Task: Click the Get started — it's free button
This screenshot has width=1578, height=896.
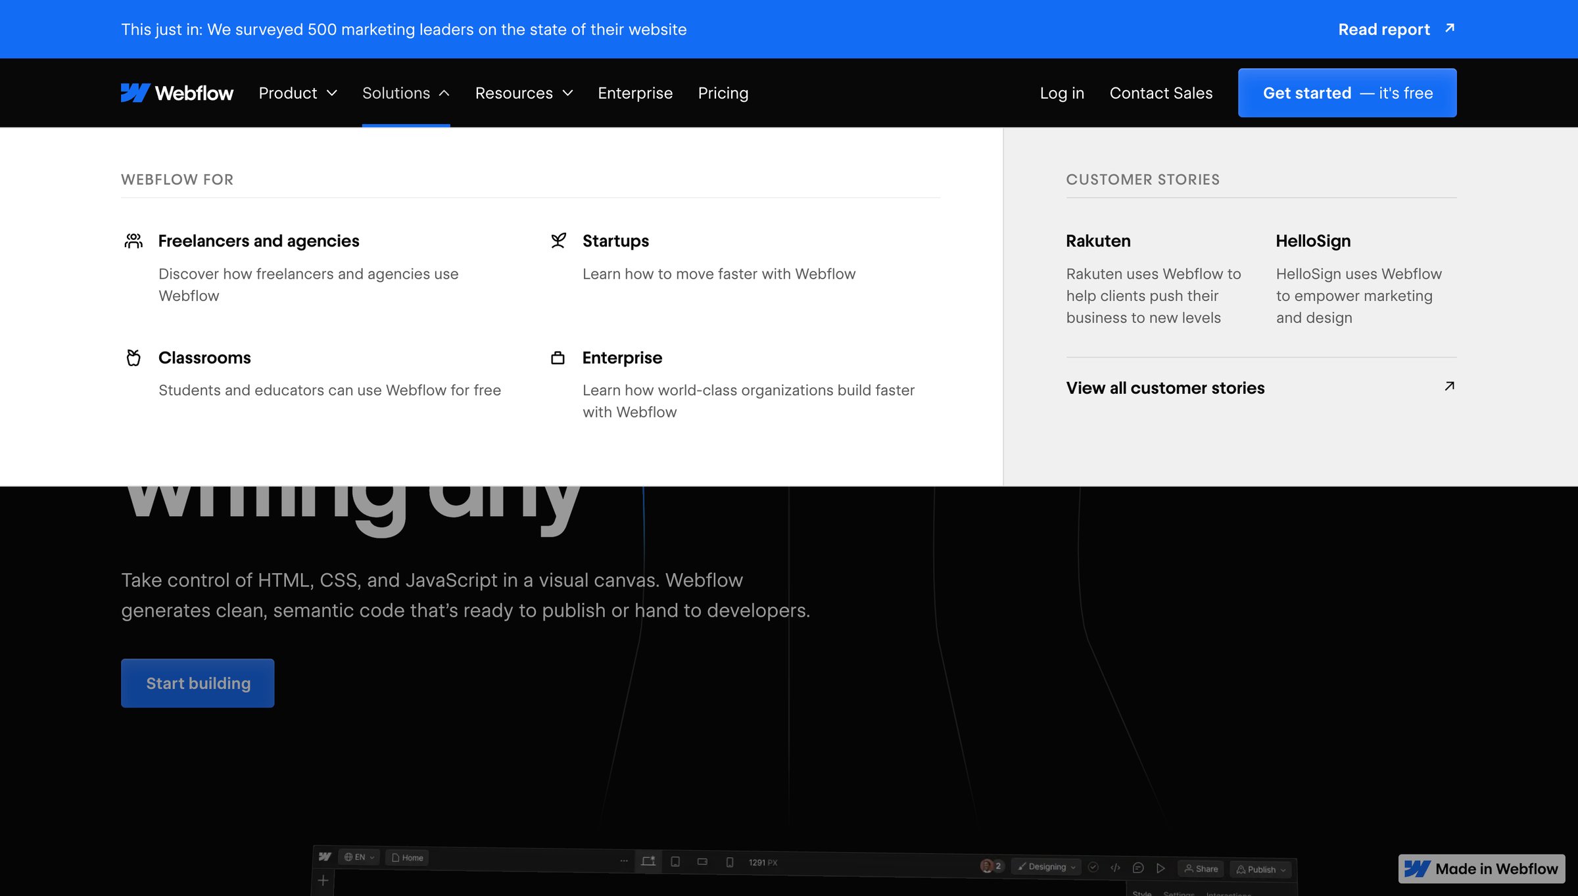Action: coord(1347,93)
